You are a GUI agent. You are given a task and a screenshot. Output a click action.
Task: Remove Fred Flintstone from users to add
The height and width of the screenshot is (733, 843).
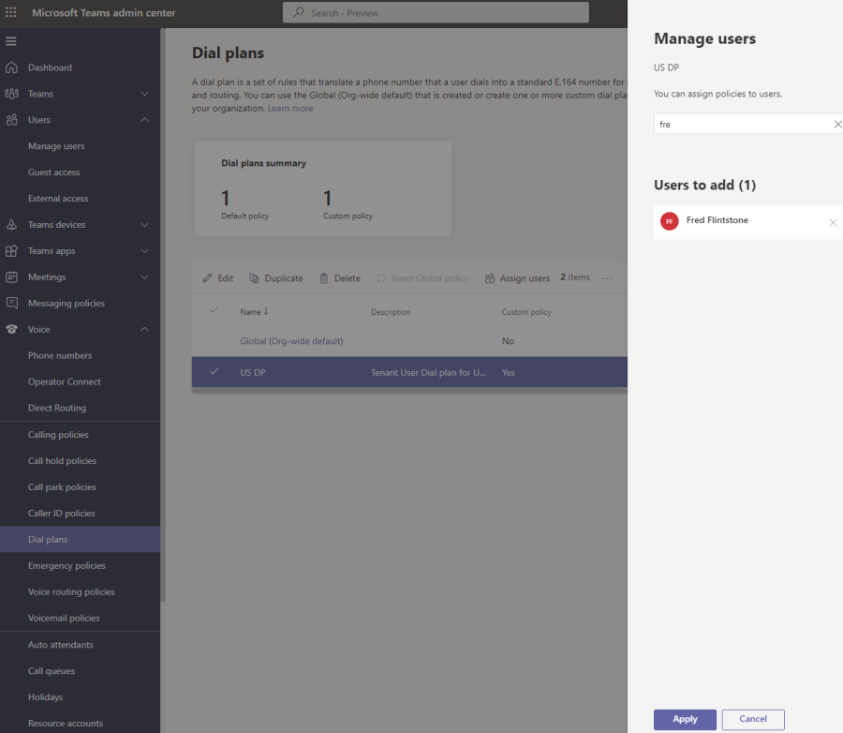(833, 222)
